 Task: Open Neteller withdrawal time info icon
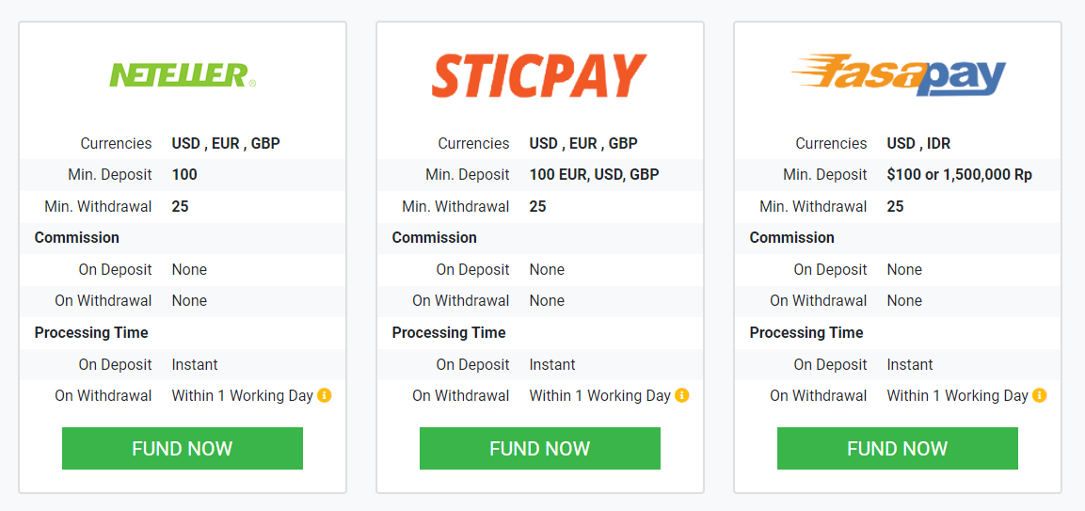pyautogui.click(x=325, y=395)
